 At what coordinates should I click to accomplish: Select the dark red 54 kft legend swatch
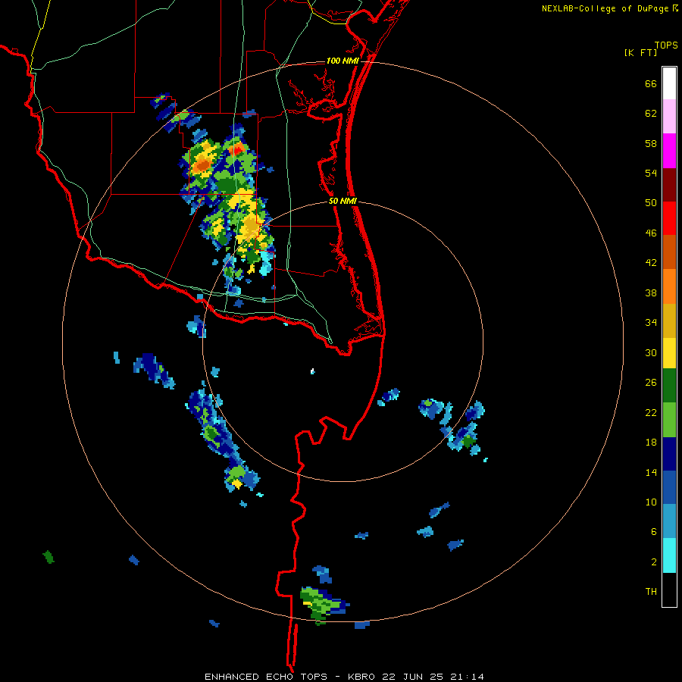click(x=669, y=184)
